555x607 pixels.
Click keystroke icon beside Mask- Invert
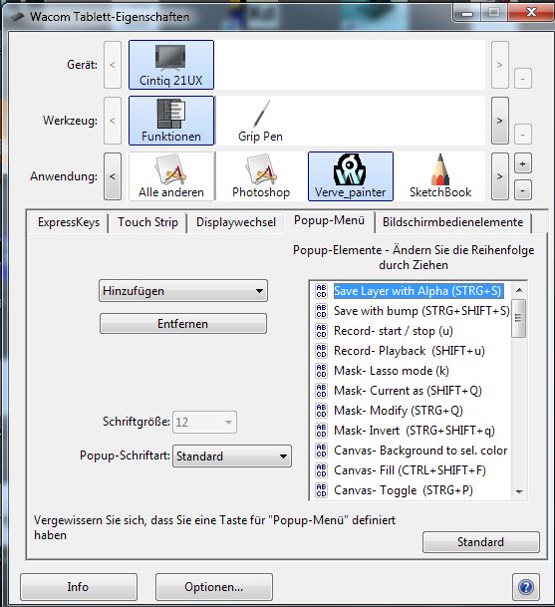click(x=321, y=431)
